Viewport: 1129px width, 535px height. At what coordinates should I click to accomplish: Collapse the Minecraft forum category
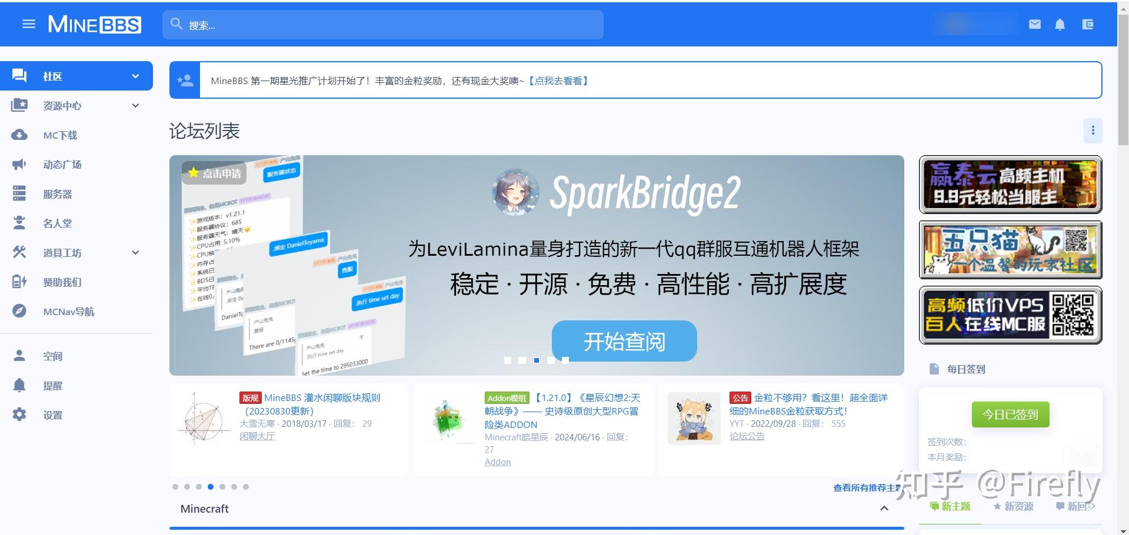pos(884,509)
